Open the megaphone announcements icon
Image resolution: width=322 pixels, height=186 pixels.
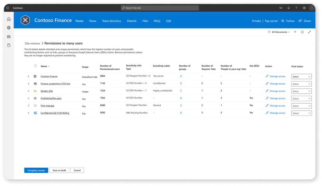281,8
